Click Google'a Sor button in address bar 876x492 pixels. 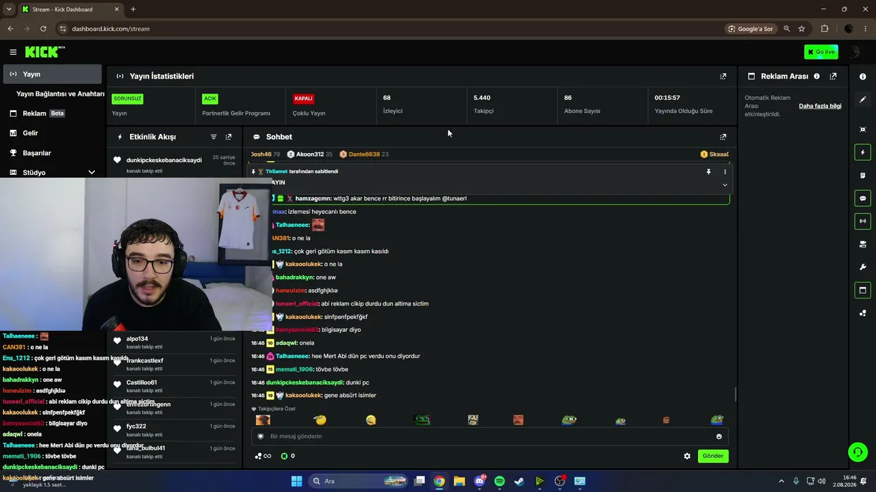pyautogui.click(x=751, y=29)
